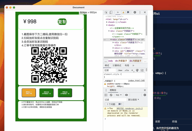The image size is (192, 131).
Task: Click 搜索 tab in the background editor
Action: (x=157, y=122)
